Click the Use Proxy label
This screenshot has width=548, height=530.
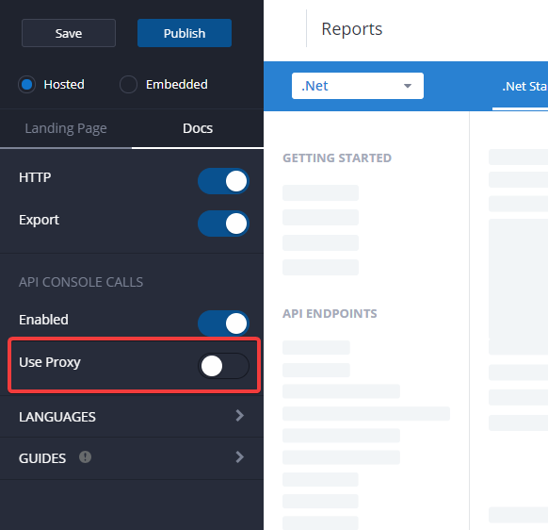click(x=50, y=362)
